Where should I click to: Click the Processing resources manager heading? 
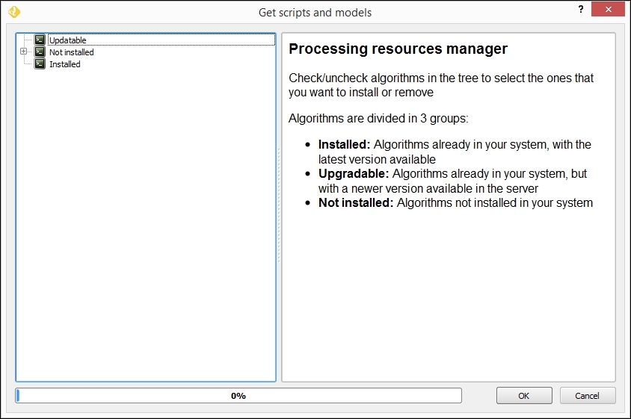[398, 49]
